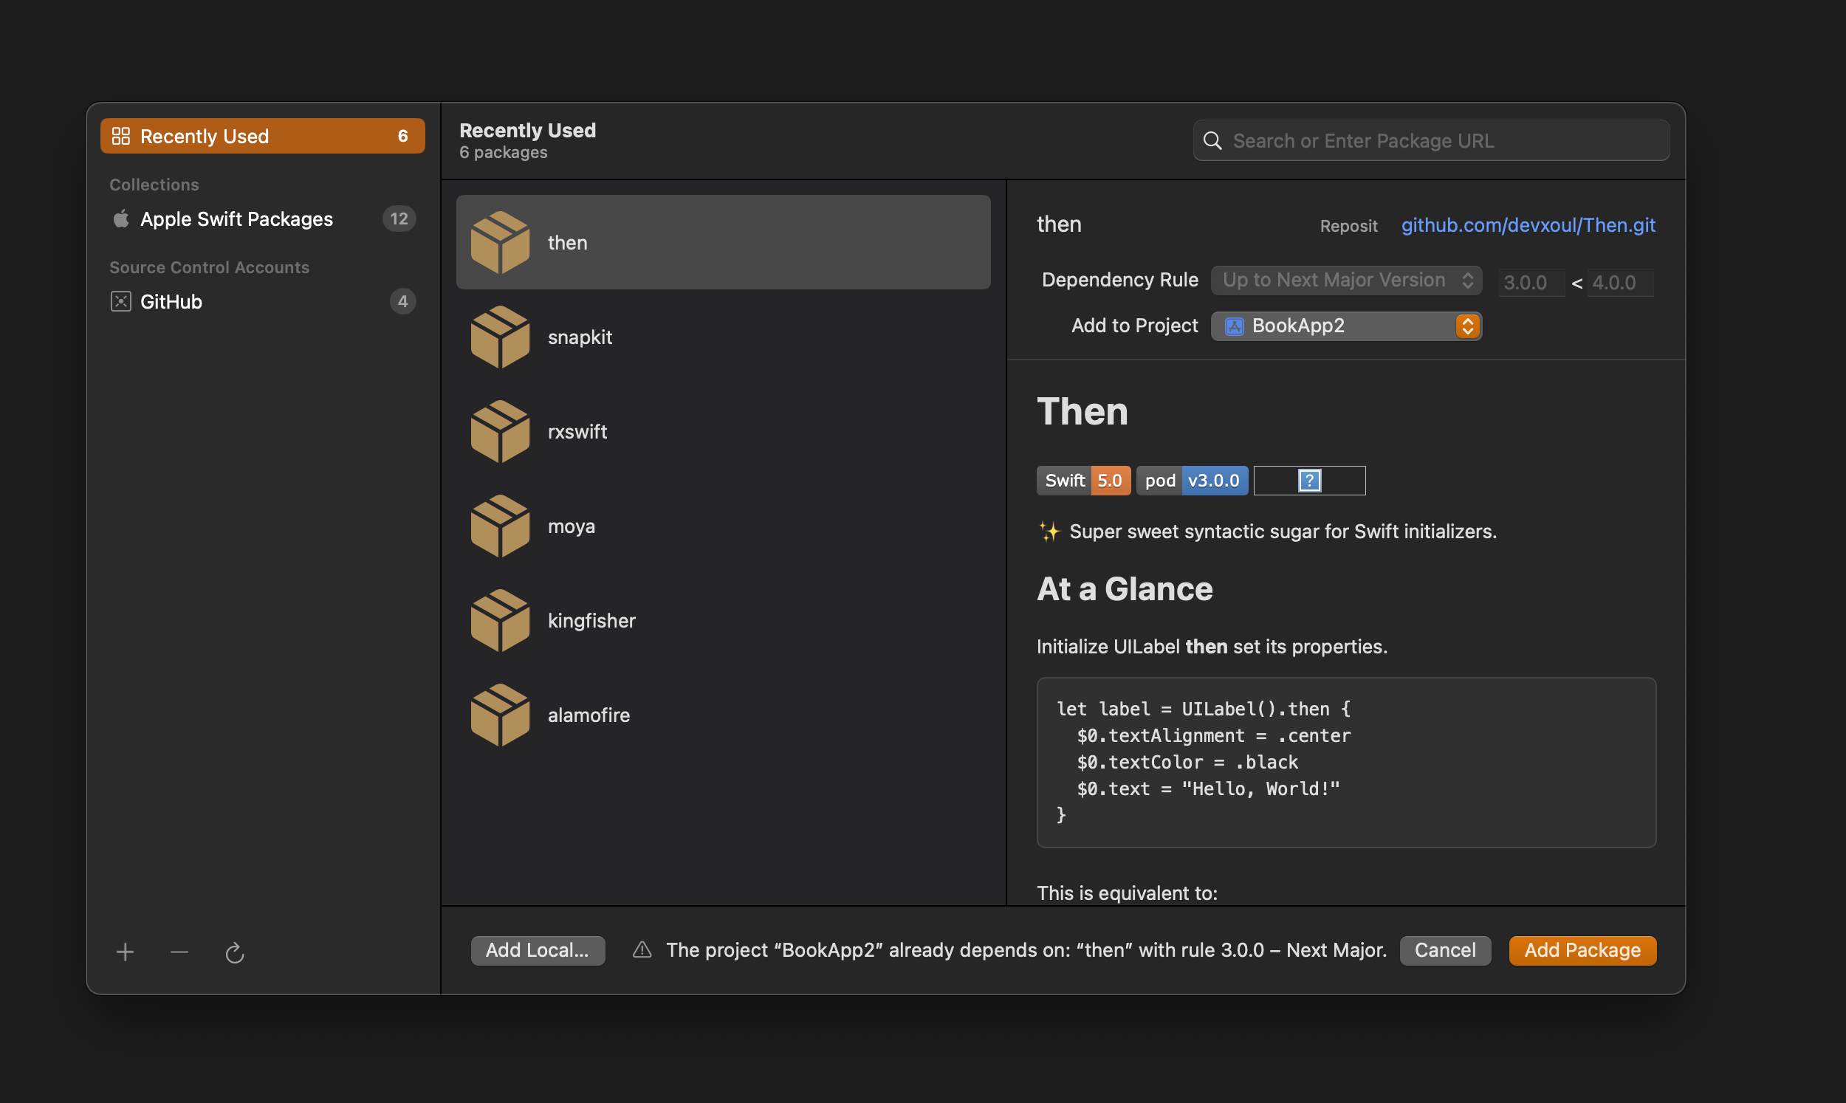Click the sparkles emoji in description
The height and width of the screenshot is (1103, 1846).
pyautogui.click(x=1049, y=532)
